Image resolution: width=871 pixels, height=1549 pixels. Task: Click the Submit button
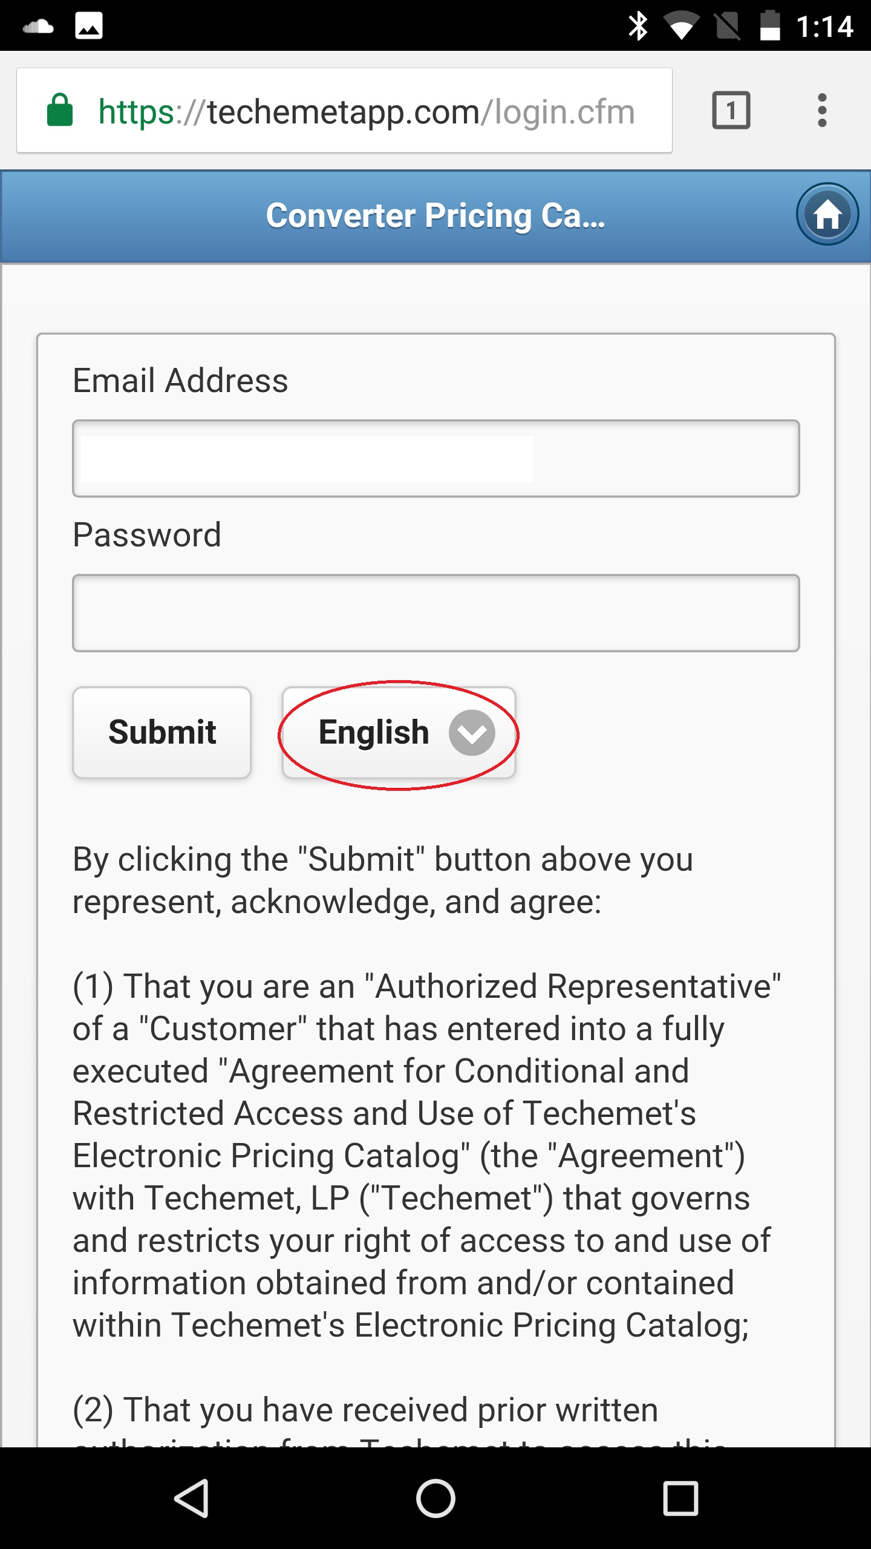161,732
